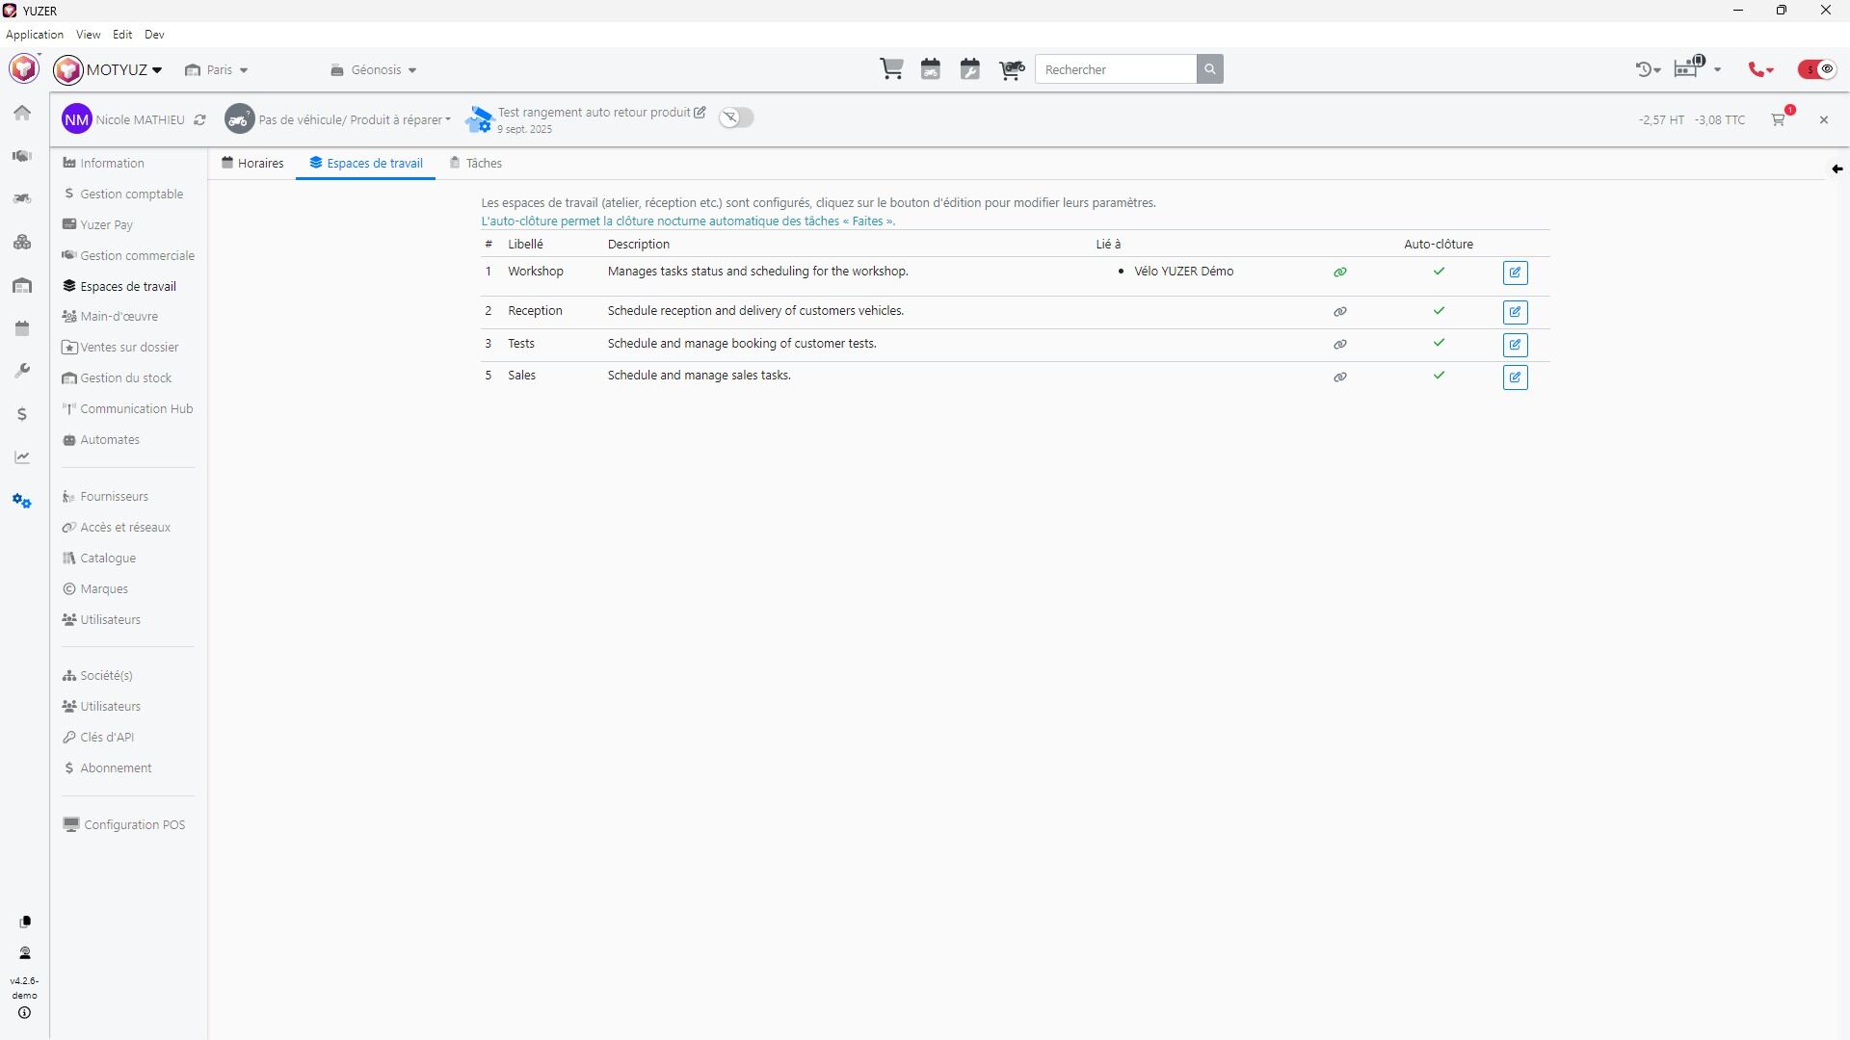Switch to the Horaires tab
This screenshot has height=1040, width=1850.
click(252, 163)
